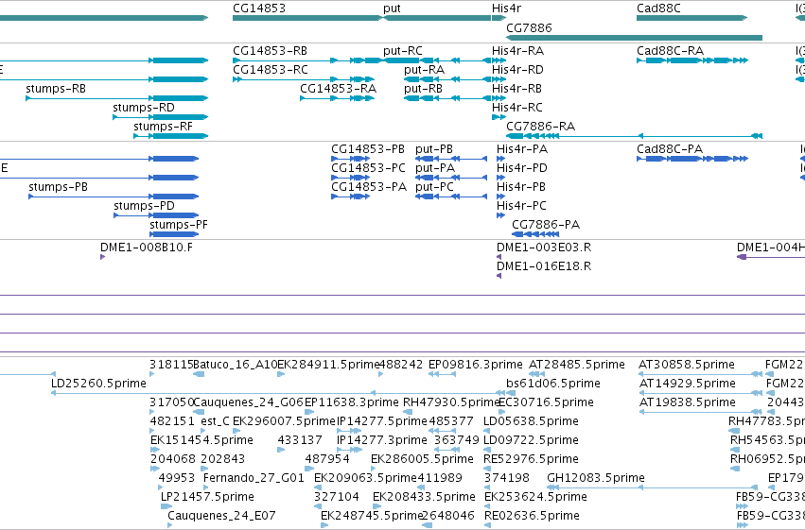Pick RE52976.5prime EST label
Image resolution: width=805 pixels, height=530 pixels.
click(x=531, y=459)
